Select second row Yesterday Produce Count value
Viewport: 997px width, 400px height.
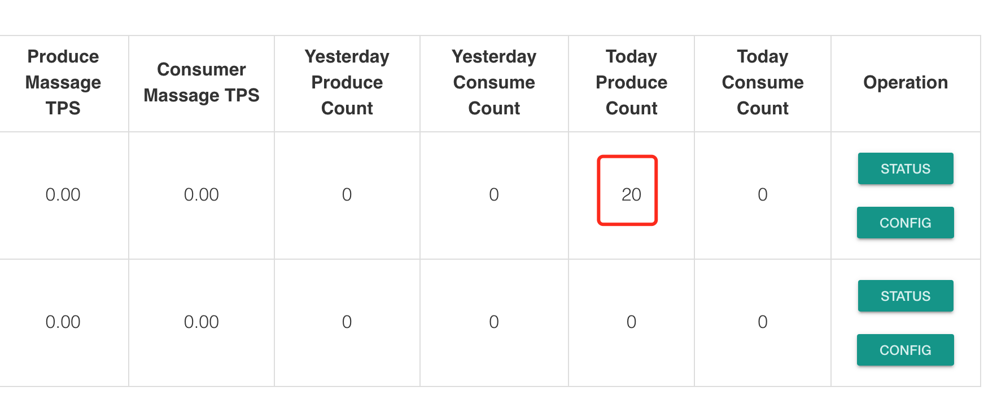click(x=347, y=322)
